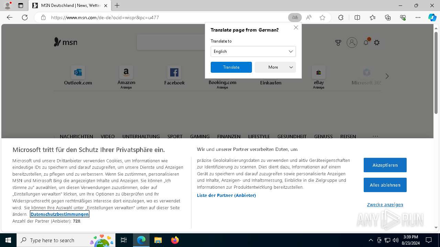Open Einkaufen shortcut tile

coord(271,83)
